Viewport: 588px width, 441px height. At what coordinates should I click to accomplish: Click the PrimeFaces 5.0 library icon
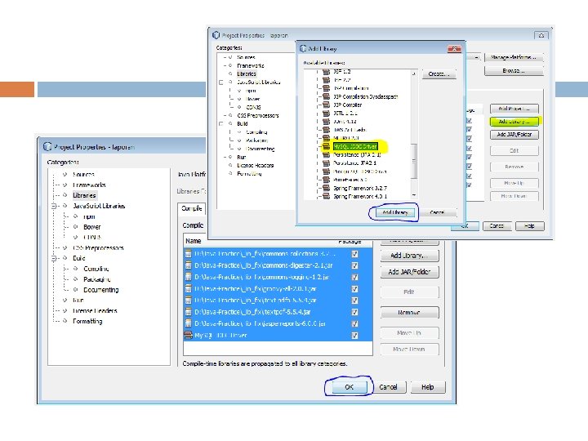[326, 180]
